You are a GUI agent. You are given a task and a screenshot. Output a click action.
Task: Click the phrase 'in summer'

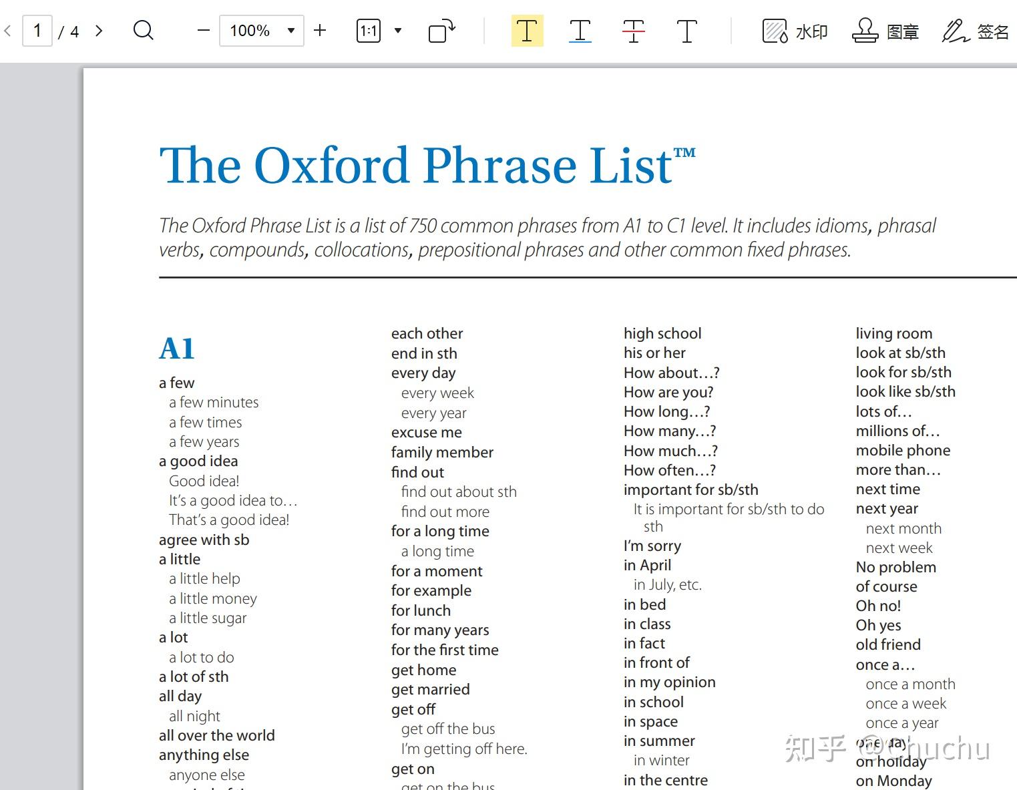[659, 741]
